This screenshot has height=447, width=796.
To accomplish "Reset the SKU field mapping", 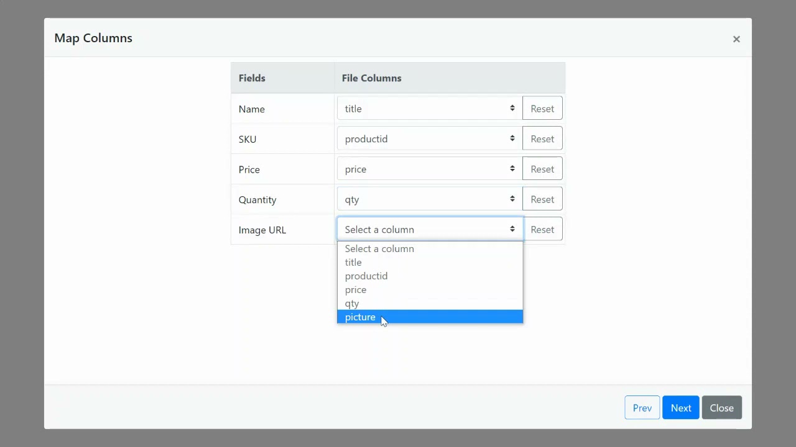I will click(542, 139).
